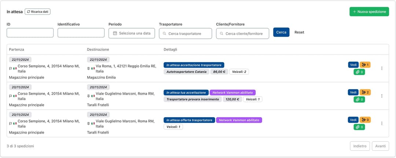Click the Indietro pagination button
The width and height of the screenshot is (396, 158).
tap(360, 146)
